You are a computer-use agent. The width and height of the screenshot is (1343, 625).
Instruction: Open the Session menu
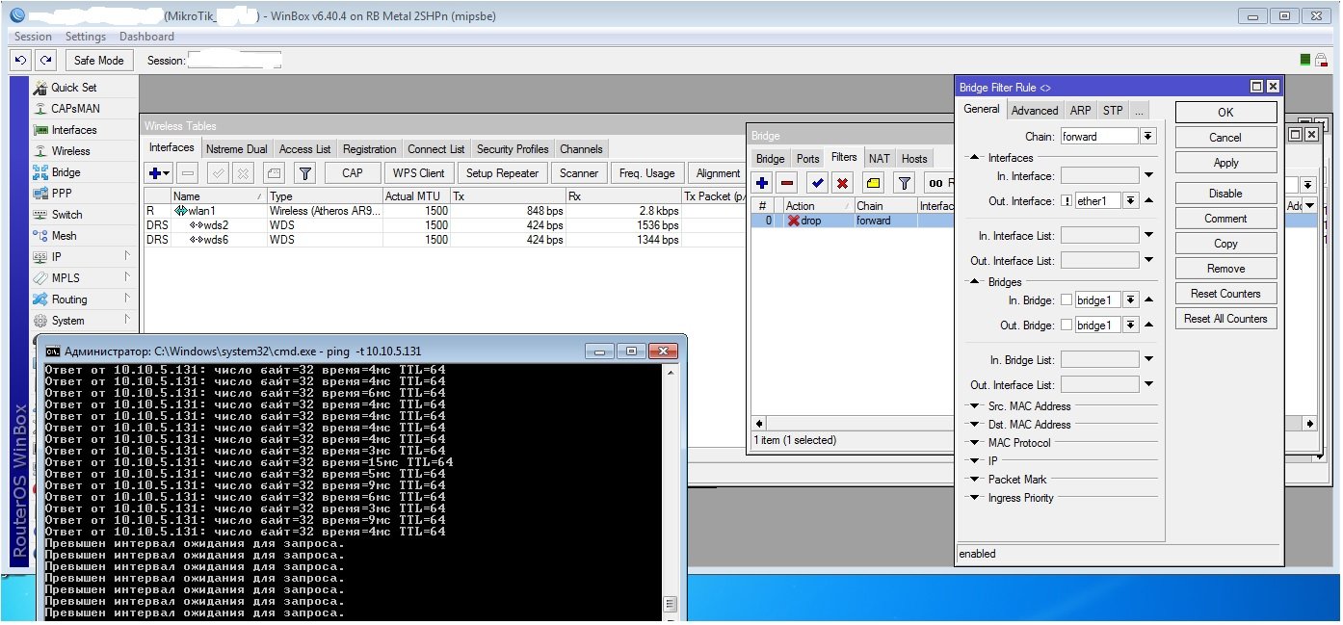point(33,36)
